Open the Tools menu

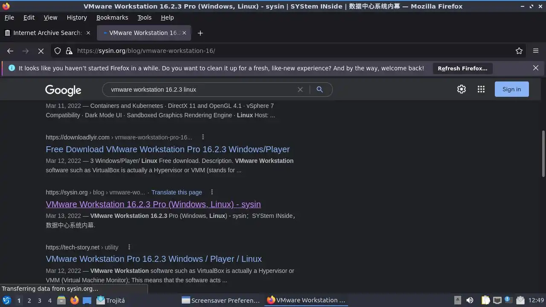click(x=144, y=17)
